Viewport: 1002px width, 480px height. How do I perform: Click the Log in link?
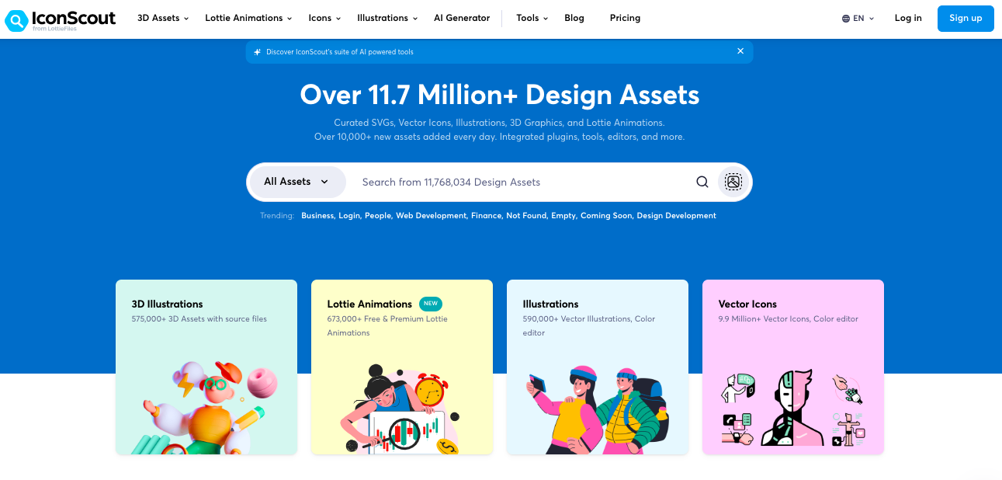point(907,18)
